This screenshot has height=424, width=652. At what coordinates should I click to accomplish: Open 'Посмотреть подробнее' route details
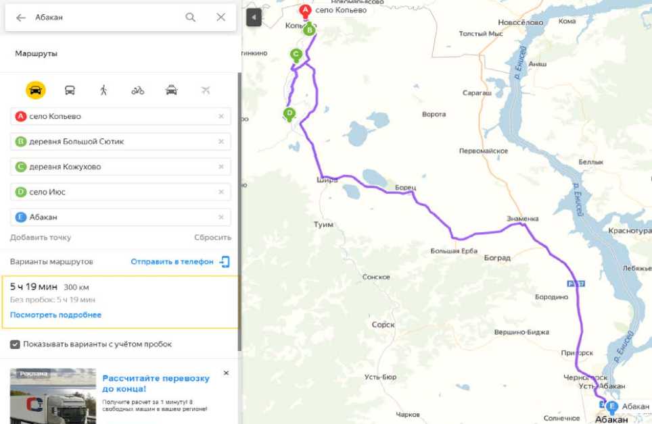coord(55,315)
